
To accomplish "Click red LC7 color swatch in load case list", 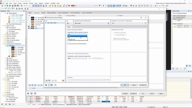I will pos(29,26).
